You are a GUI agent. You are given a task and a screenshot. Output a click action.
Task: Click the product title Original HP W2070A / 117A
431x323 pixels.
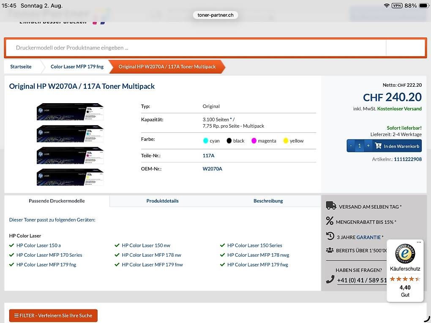pyautogui.click(x=82, y=86)
